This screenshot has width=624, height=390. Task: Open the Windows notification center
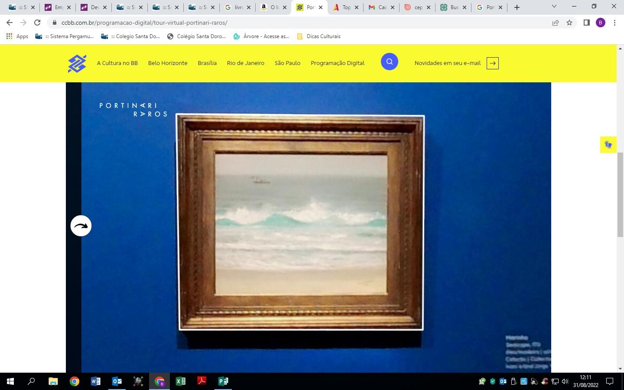[x=610, y=381]
